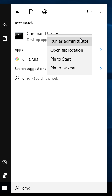This screenshot has width=112, height=196.
Task: Select Pin to taskbar
Action: (x=69, y=68)
